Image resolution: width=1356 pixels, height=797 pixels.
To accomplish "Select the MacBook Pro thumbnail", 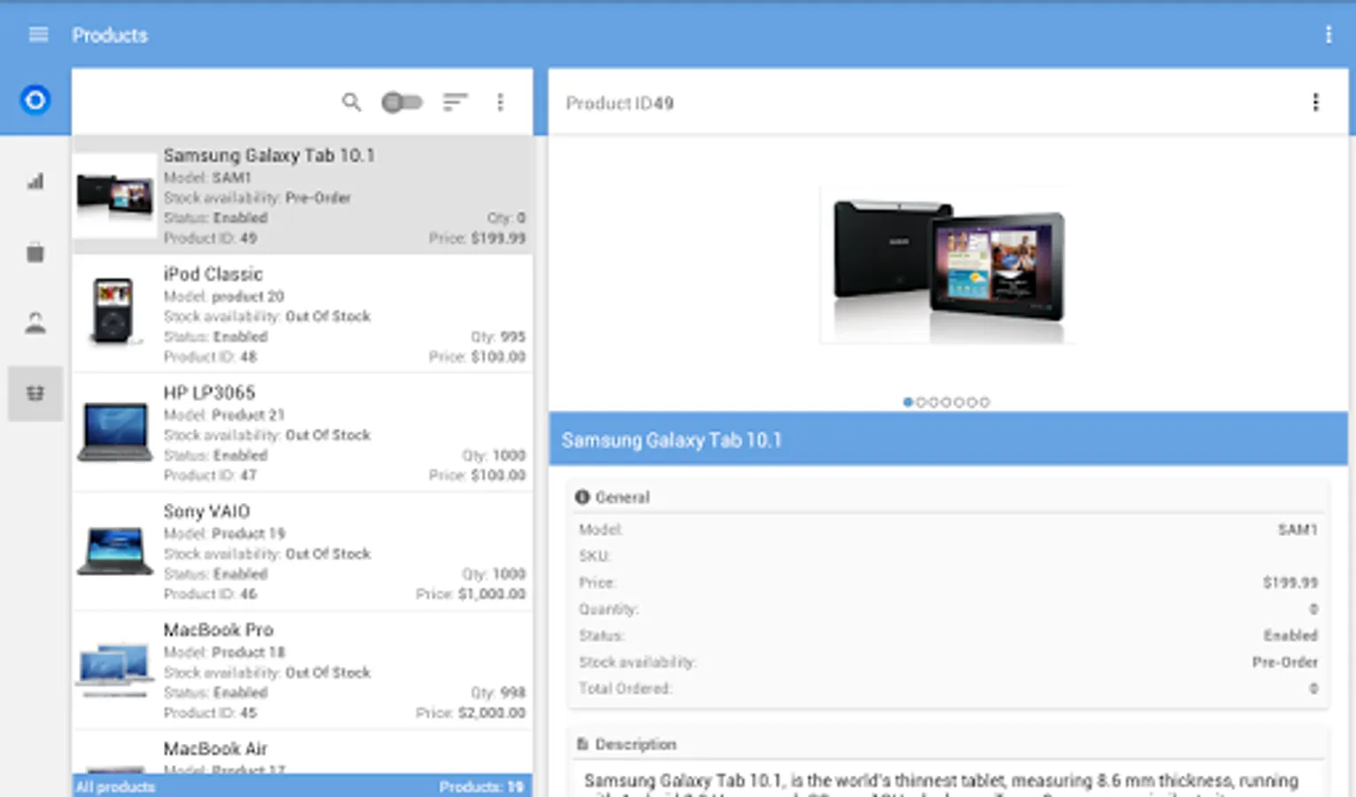I will (114, 670).
